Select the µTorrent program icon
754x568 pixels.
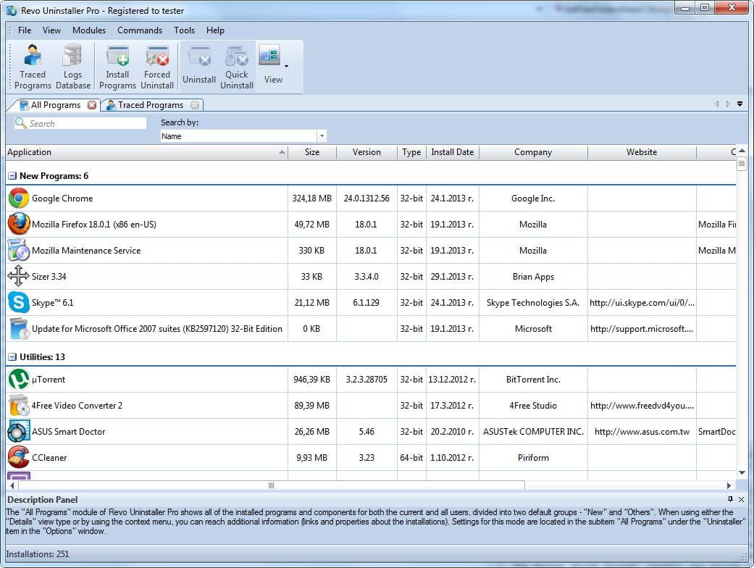coord(19,380)
